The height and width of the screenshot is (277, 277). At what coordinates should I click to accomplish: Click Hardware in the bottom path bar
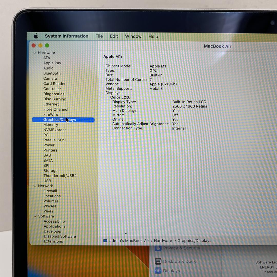(163, 241)
